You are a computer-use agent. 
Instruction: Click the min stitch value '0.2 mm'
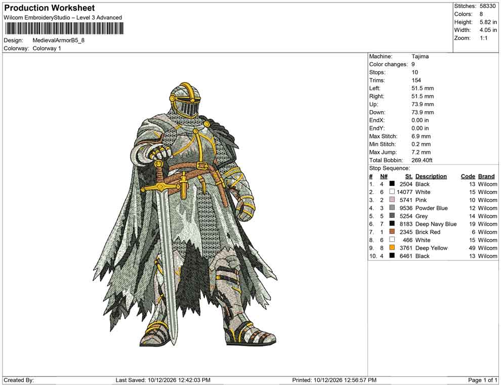point(421,144)
